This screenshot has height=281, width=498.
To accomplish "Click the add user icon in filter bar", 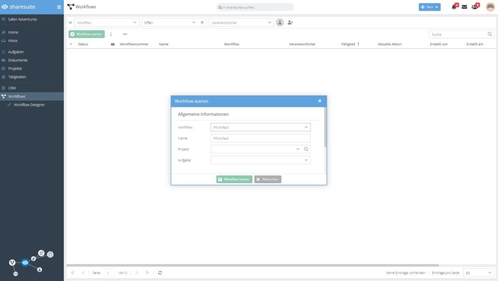I will coord(290,22).
